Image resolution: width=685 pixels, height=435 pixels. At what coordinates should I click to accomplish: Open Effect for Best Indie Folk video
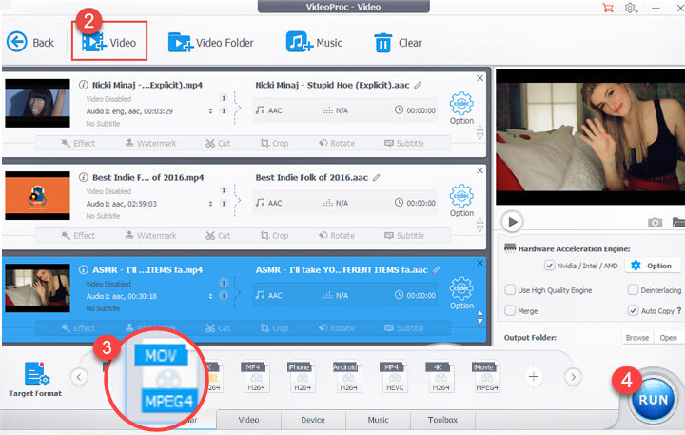[78, 236]
